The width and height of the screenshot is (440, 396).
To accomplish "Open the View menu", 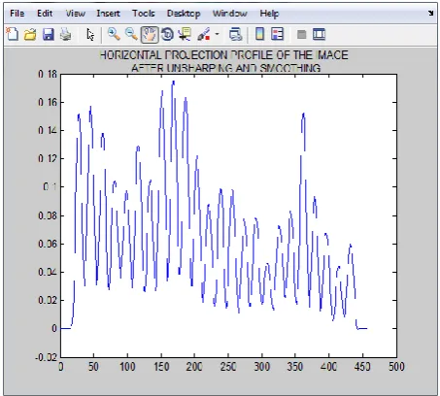I will 76,14.
